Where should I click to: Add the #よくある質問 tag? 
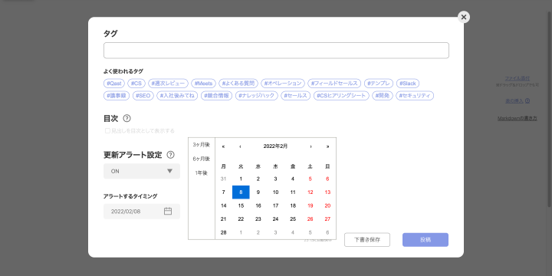[238, 84]
